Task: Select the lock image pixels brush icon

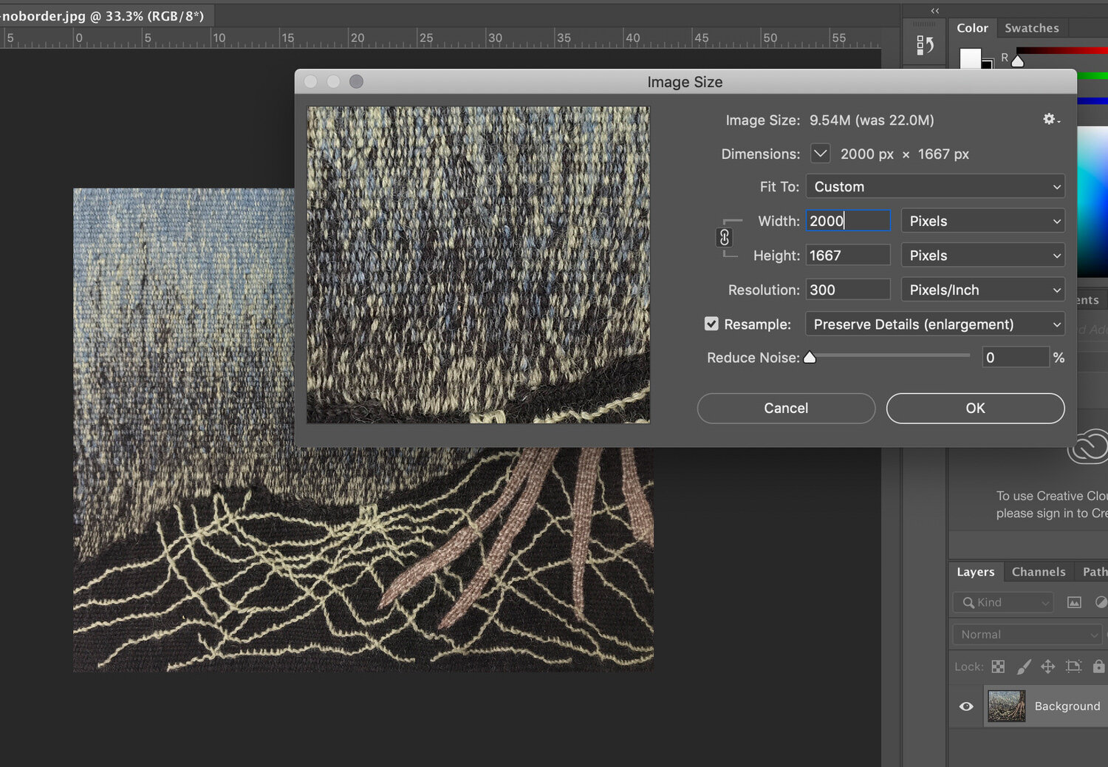Action: (x=1024, y=666)
